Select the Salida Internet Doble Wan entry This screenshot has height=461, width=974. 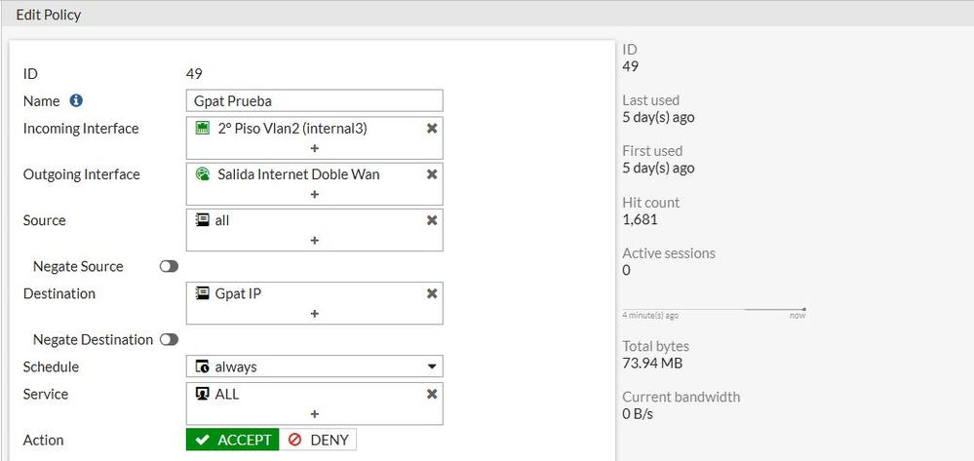(x=298, y=174)
